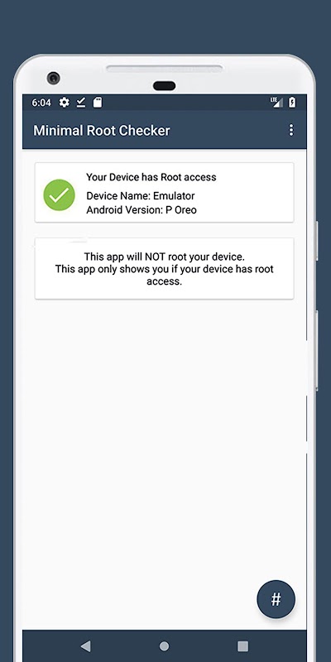Tap the LTE signal indicator
Image resolution: width=331 pixels, height=662 pixels.
pyautogui.click(x=276, y=102)
